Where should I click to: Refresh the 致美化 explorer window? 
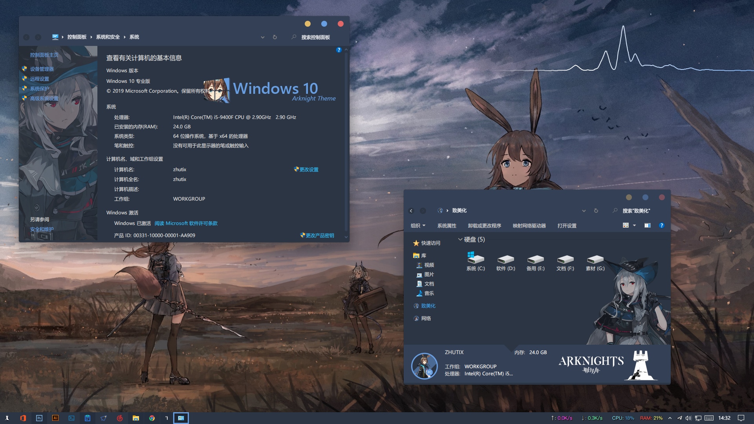pos(596,211)
